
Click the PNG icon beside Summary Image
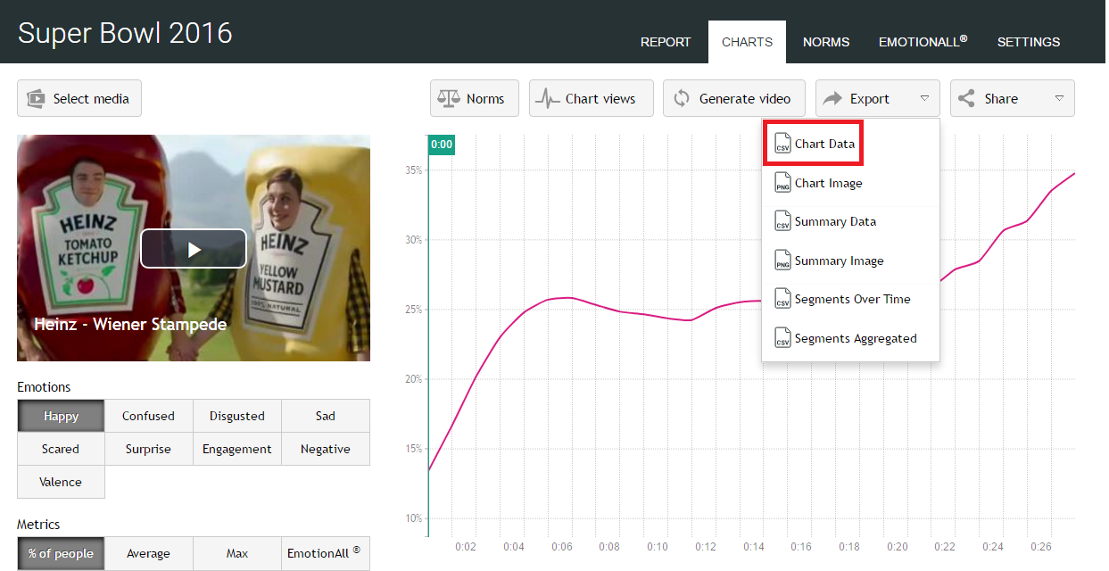(x=782, y=261)
